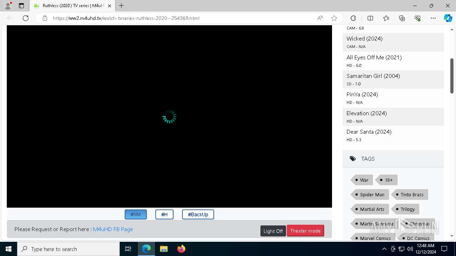
Task: Toggle Read aloud in address bar
Action: click(x=320, y=18)
